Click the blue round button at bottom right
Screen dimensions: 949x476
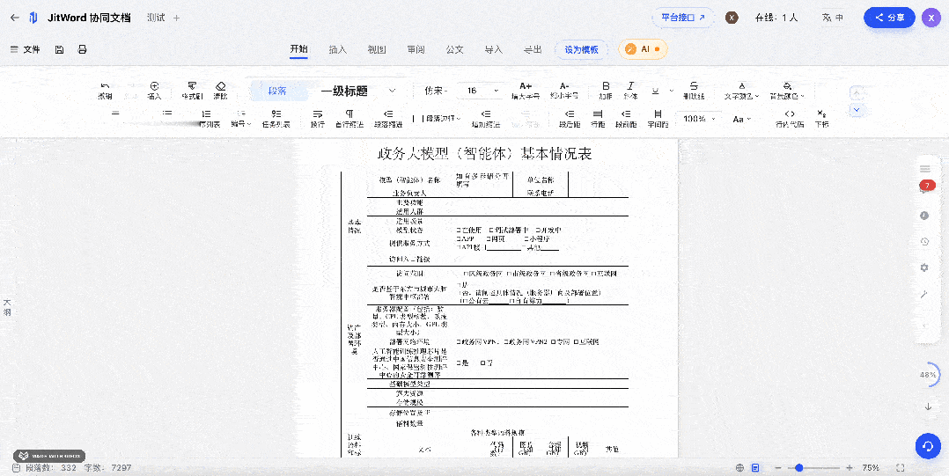(x=928, y=446)
